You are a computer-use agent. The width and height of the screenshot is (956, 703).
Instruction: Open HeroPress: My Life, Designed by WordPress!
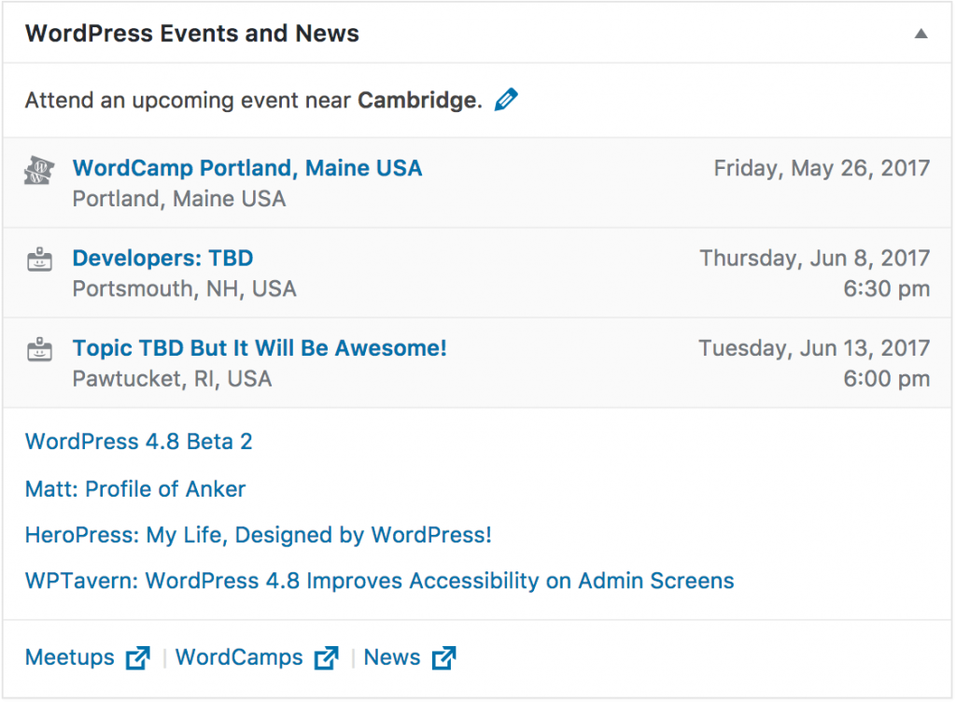point(258,535)
